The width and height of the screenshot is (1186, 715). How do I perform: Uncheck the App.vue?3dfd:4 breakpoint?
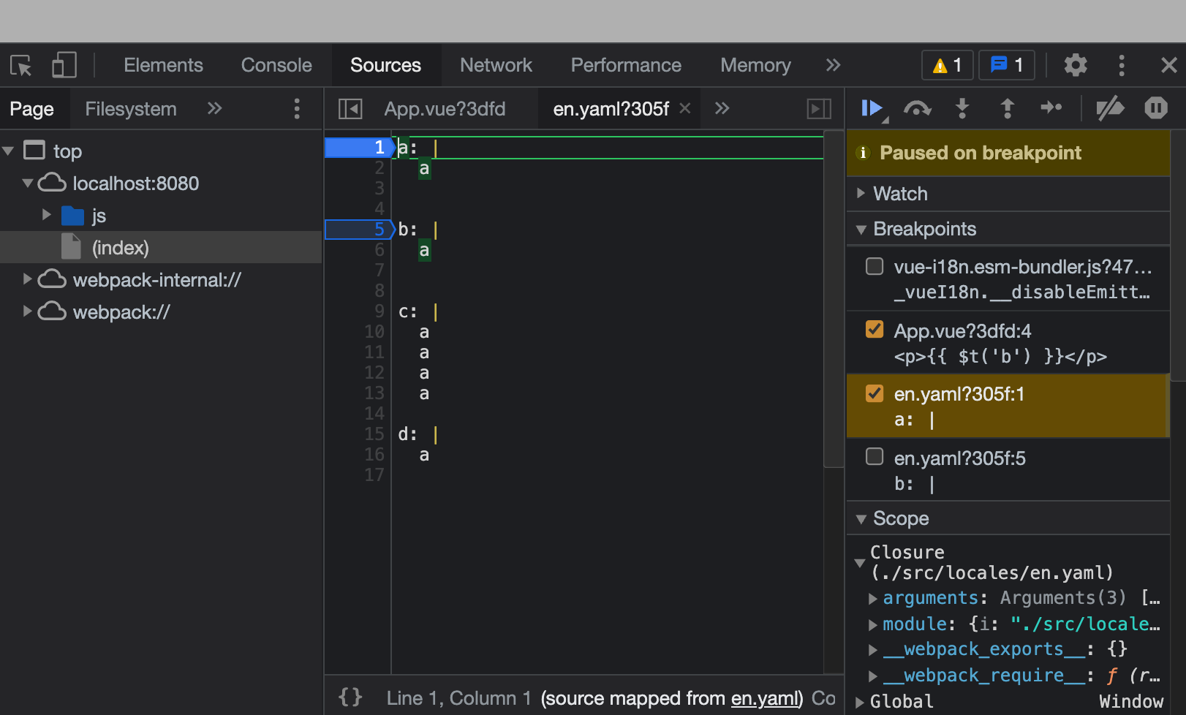[x=874, y=329]
